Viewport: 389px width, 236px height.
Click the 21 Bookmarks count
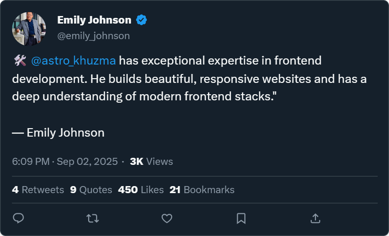(202, 190)
